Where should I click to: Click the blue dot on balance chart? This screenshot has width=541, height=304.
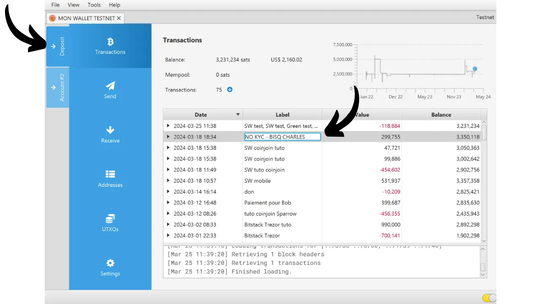click(x=475, y=69)
